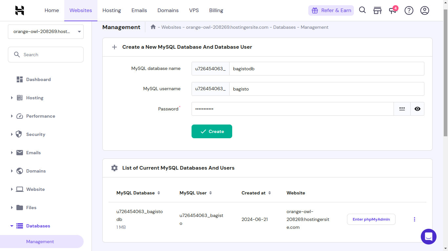Click the Hostinger logo icon
The image size is (448, 251).
coord(20,10)
